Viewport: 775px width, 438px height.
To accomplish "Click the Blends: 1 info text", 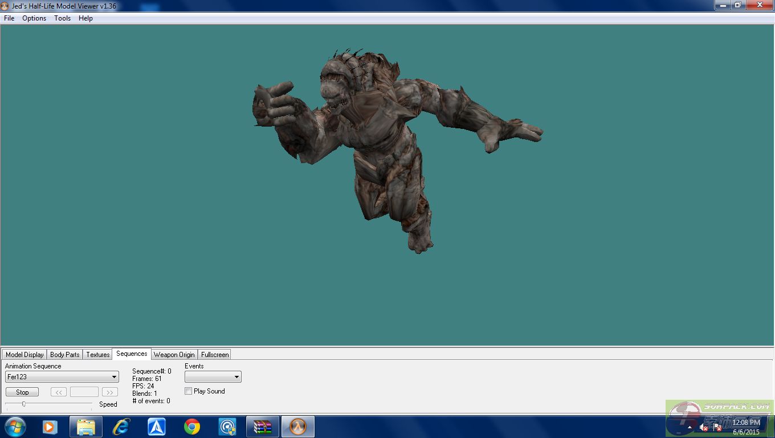I will click(145, 394).
